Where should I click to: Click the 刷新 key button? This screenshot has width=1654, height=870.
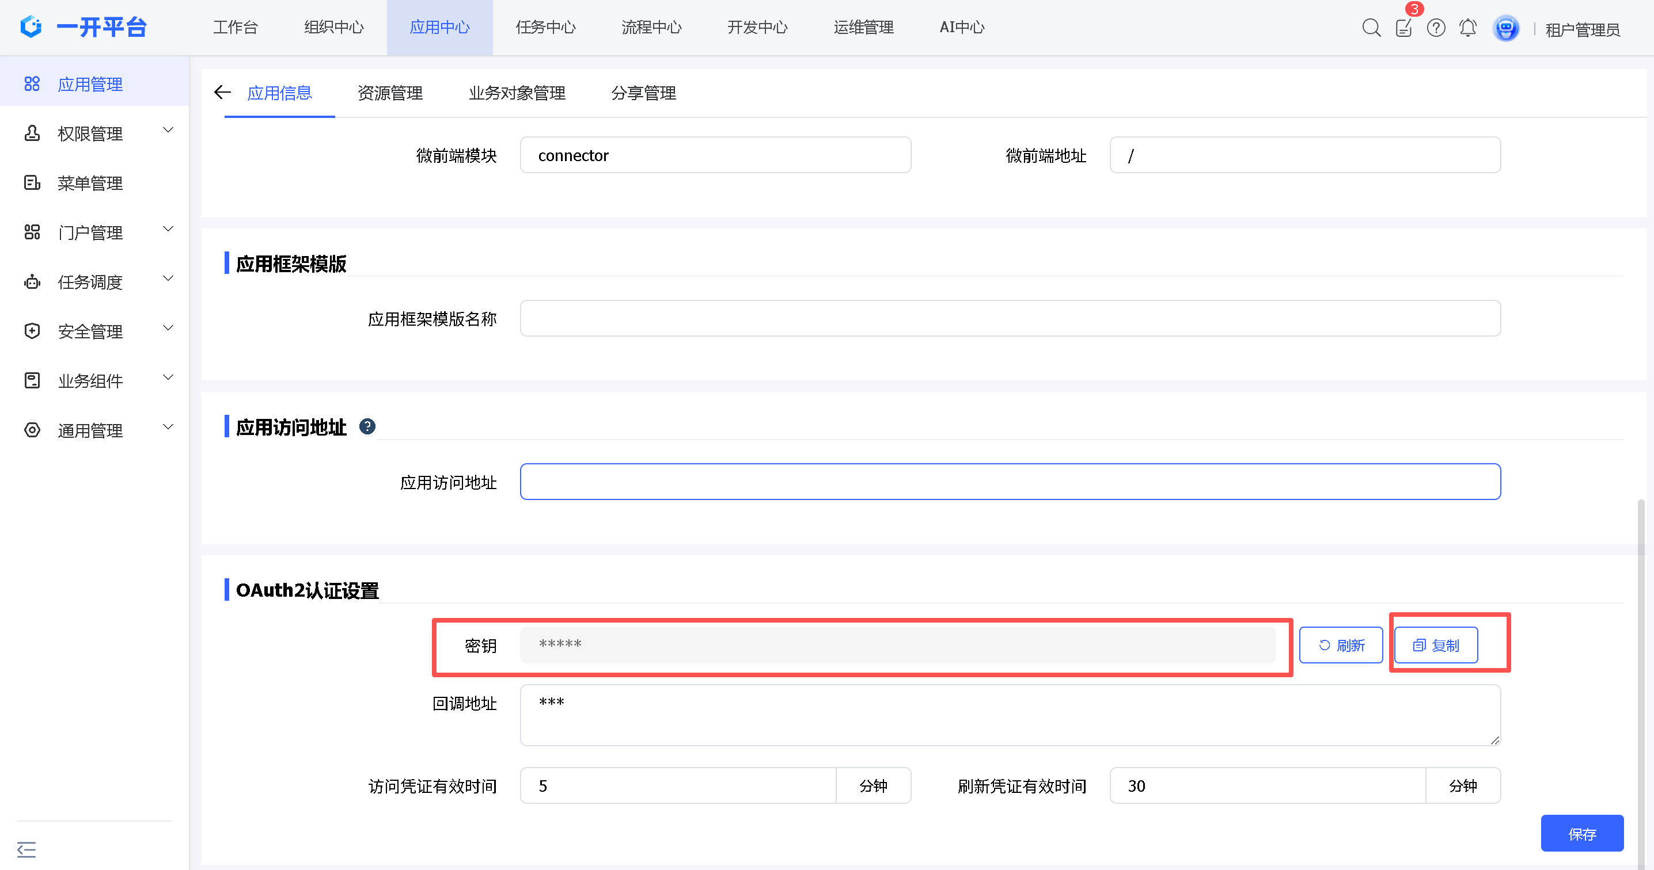click(1341, 645)
